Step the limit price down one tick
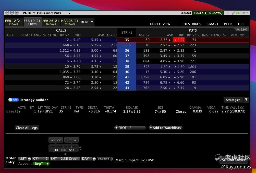 pos(80,149)
